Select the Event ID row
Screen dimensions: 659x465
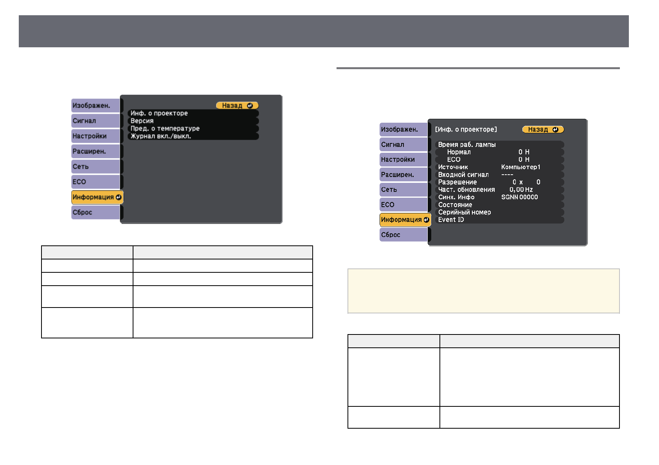pyautogui.click(x=499, y=220)
